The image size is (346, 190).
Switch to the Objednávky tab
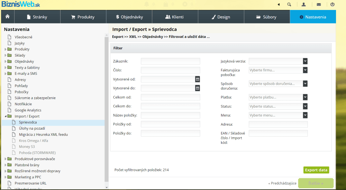(x=129, y=17)
